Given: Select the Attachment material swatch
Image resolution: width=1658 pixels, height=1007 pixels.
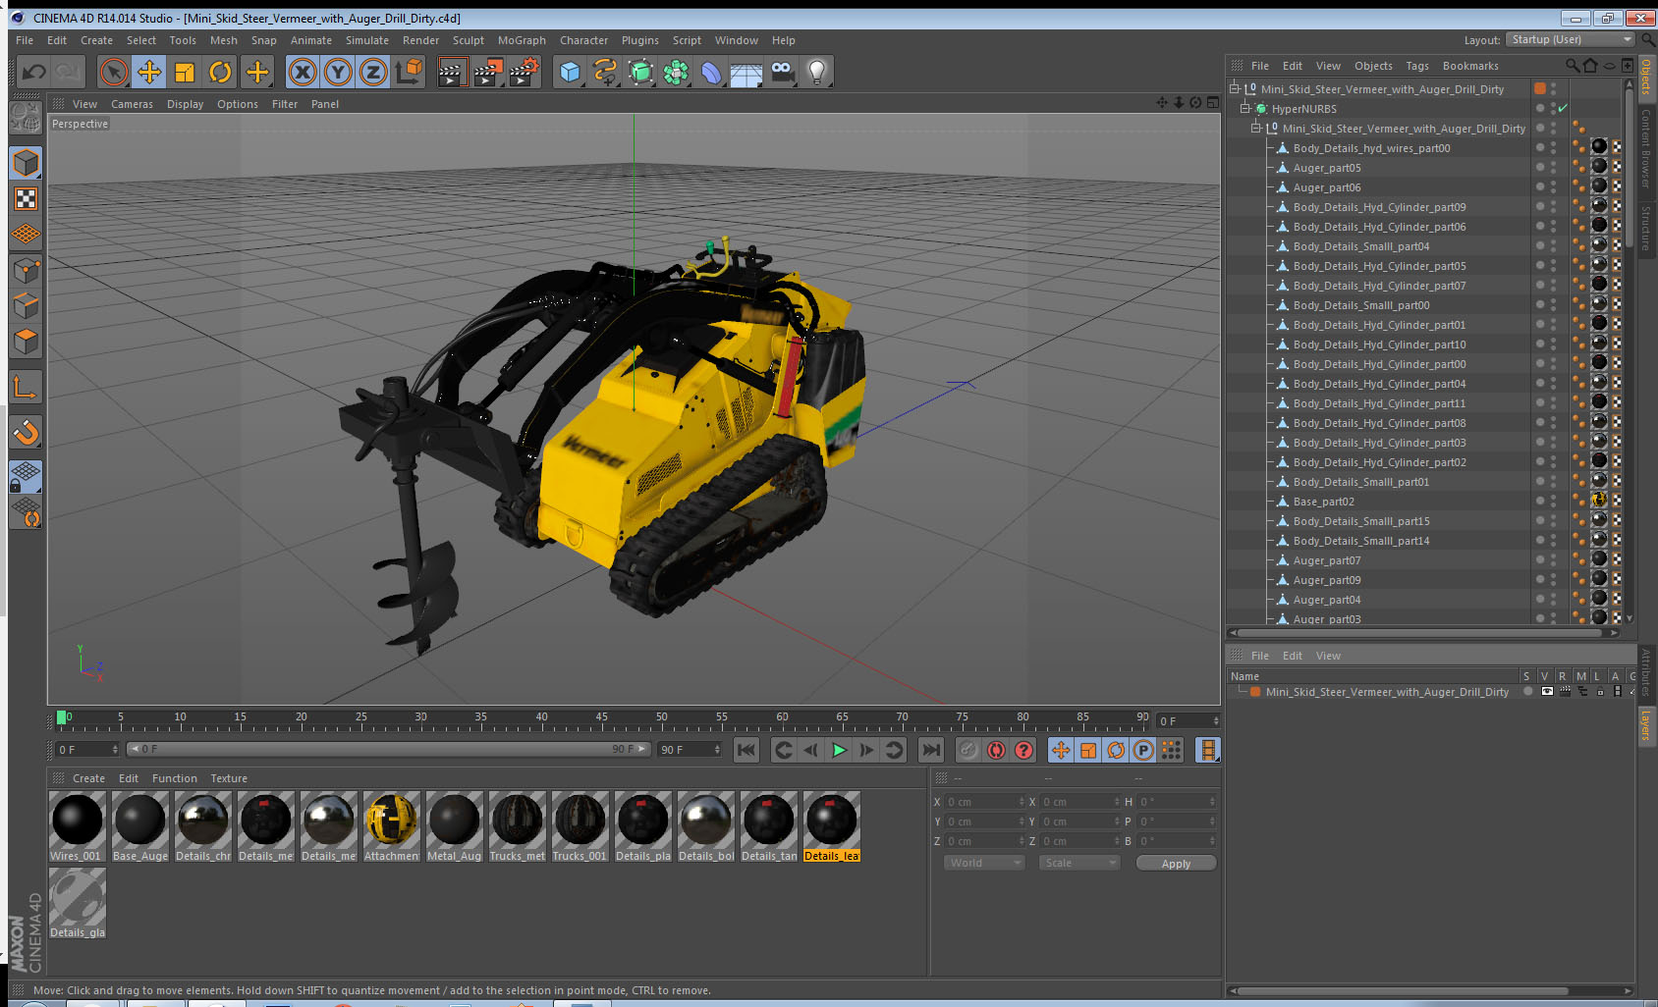Looking at the screenshot, I should (391, 827).
